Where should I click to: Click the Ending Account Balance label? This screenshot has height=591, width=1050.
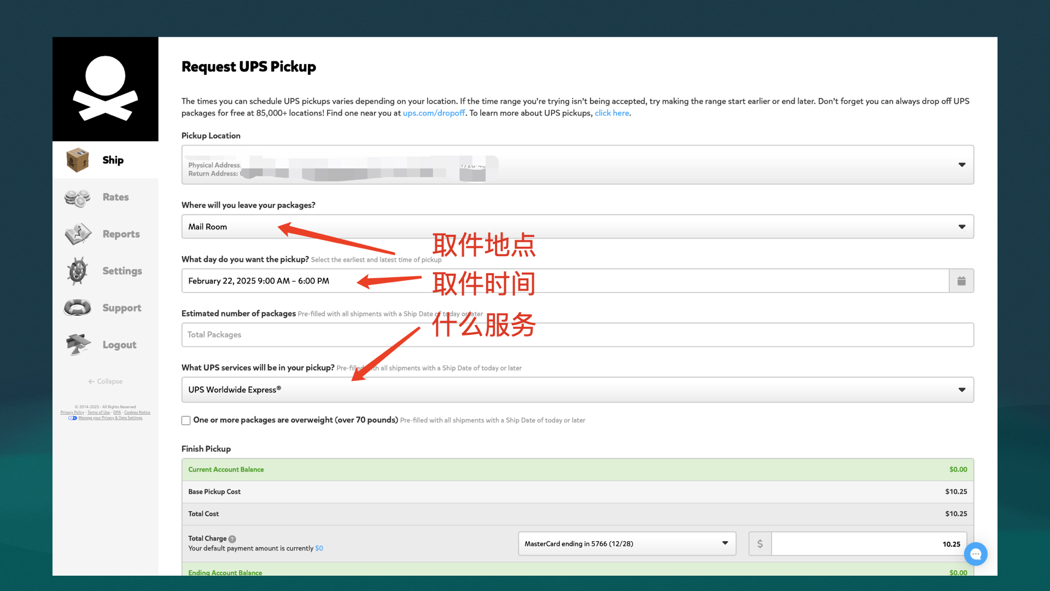pyautogui.click(x=225, y=572)
